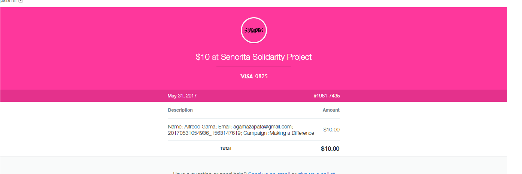Click the Amount column header
Image resolution: width=522 pixels, height=174 pixels.
click(x=331, y=110)
